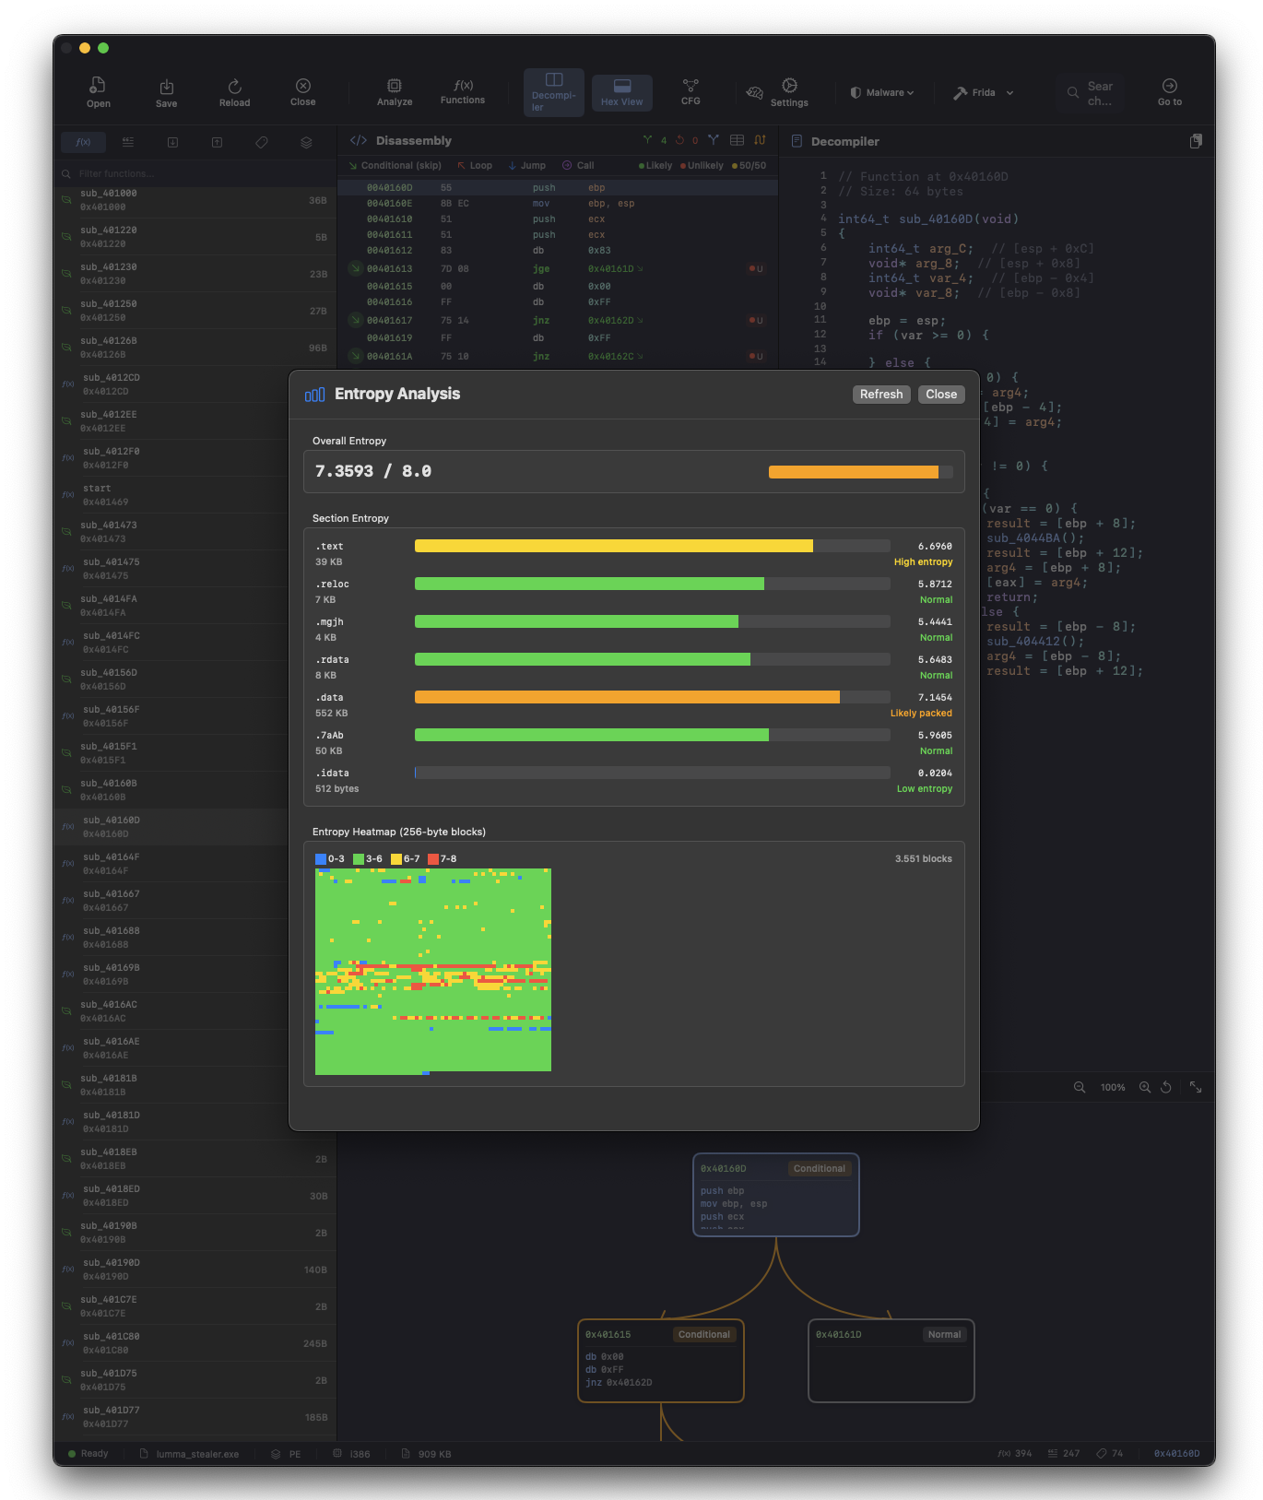Click the jnz branch arrow at 00401617

tap(355, 320)
